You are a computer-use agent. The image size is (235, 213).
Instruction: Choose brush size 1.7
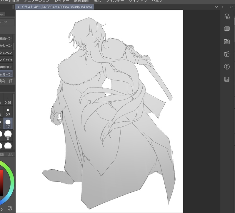click(x=8, y=124)
